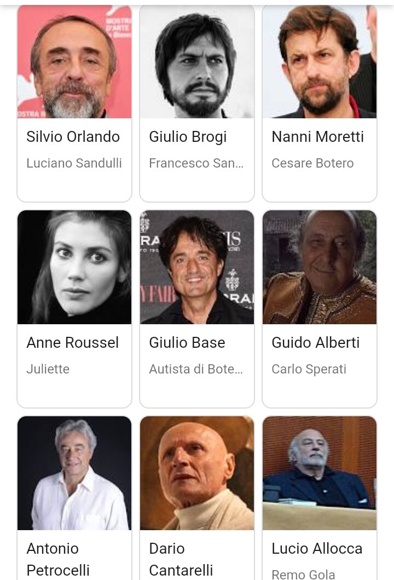Viewport: 394px width, 580px height.
Task: Open the Anne Roussel portrait thumbnail
Action: 74,267
